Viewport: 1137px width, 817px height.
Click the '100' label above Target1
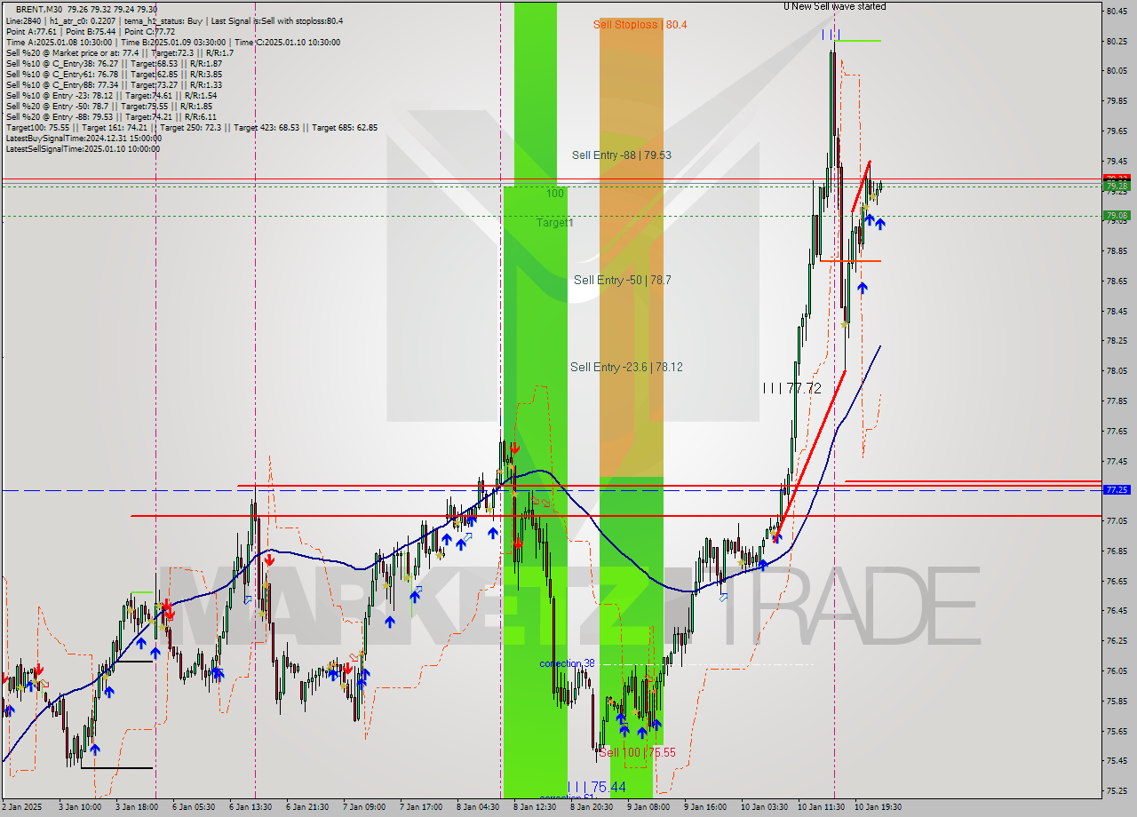[x=555, y=193]
